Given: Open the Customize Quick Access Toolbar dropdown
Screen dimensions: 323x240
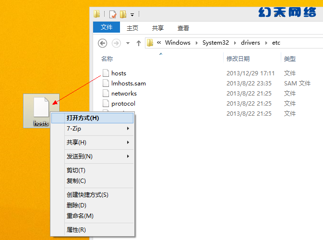Looking at the screenshot, I should click(x=132, y=14).
